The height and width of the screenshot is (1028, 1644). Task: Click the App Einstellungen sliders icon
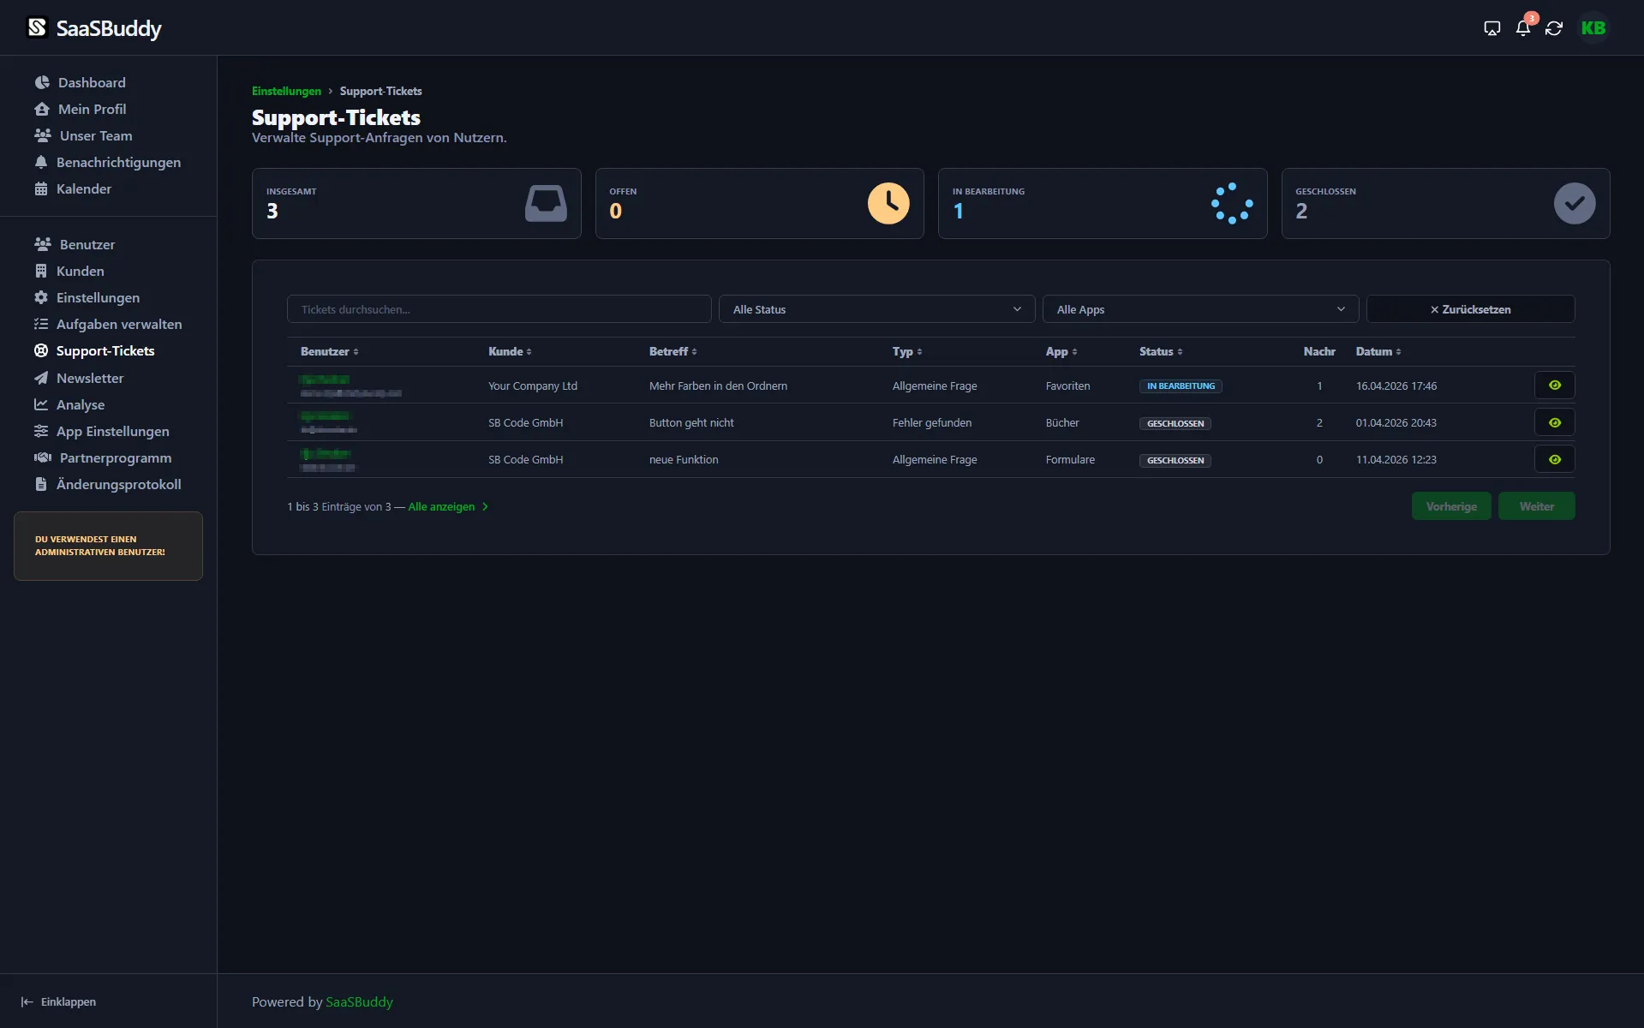tap(41, 431)
